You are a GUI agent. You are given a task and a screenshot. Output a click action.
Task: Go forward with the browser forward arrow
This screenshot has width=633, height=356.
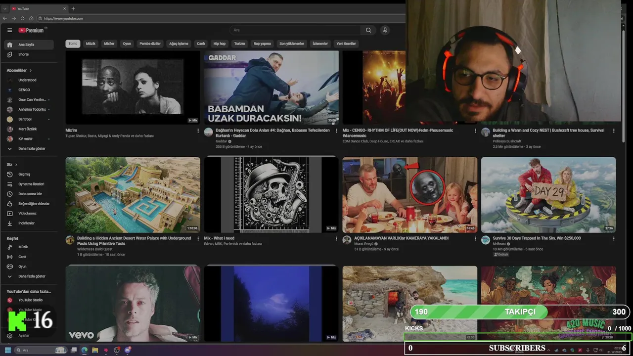coord(14,18)
